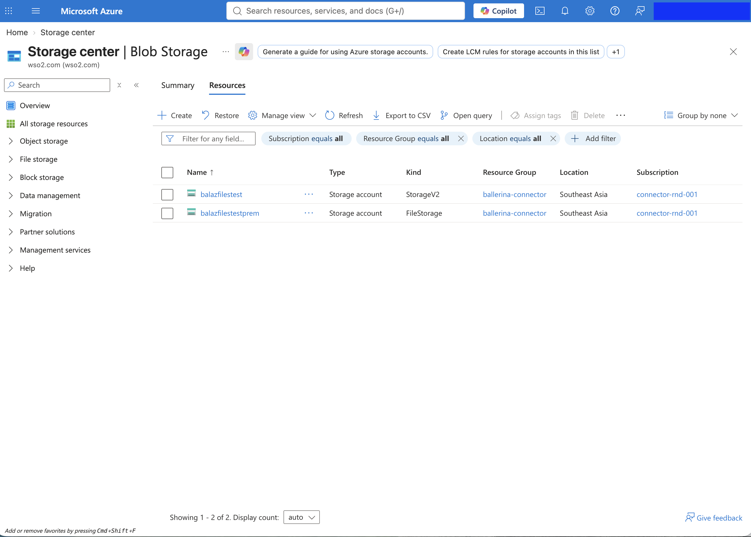751x537 pixels.
Task: Expand Management services in sidebar
Action: coord(11,250)
